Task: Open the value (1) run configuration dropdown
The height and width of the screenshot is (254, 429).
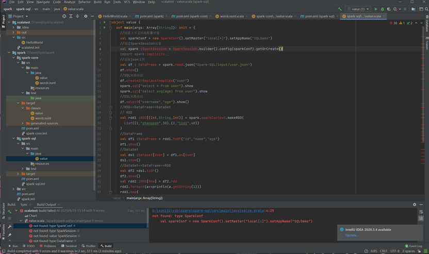Action: pyautogui.click(x=358, y=9)
